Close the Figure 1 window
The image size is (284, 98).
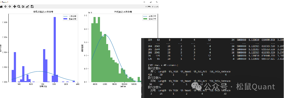pos(157,2)
